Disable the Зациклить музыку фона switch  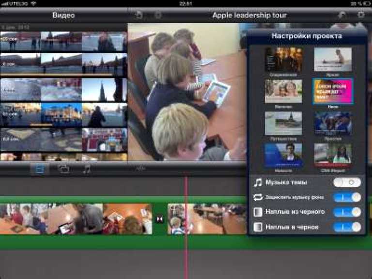347,198
